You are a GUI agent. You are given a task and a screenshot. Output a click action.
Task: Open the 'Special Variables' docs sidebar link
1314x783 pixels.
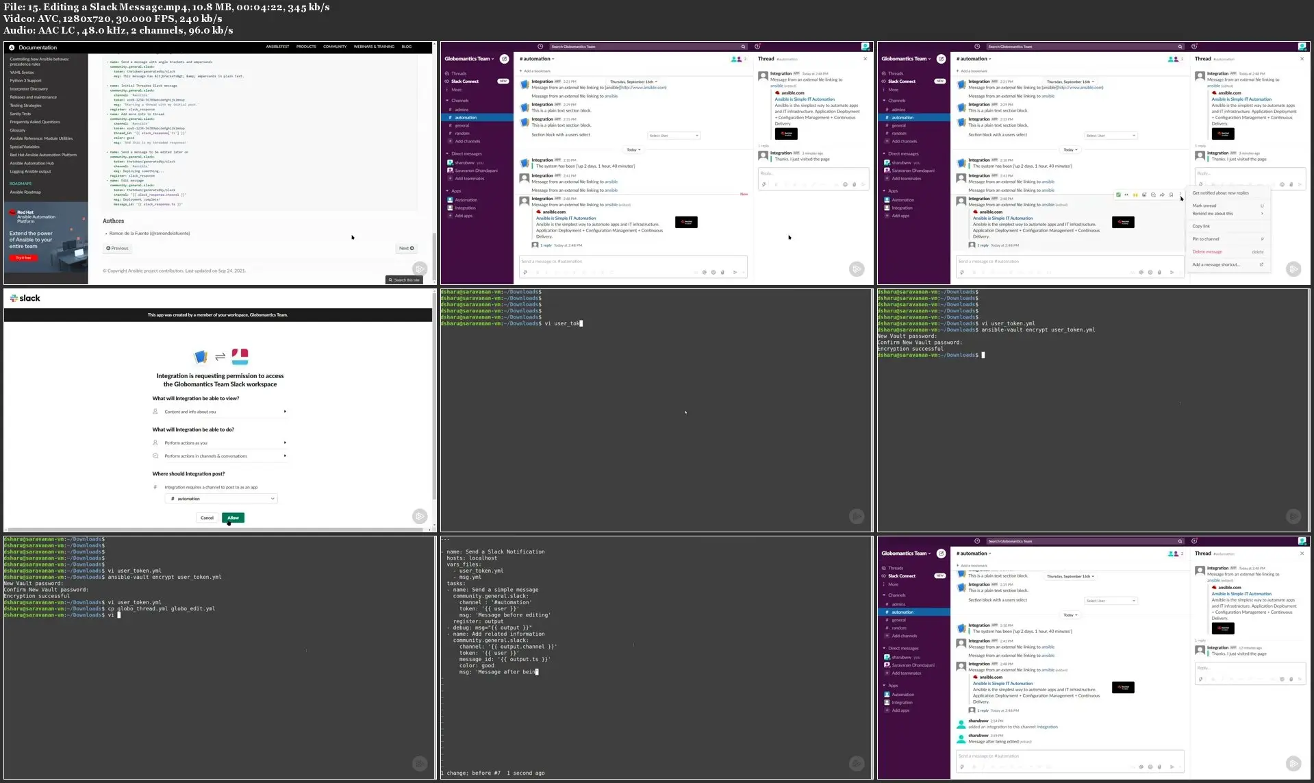(x=25, y=147)
